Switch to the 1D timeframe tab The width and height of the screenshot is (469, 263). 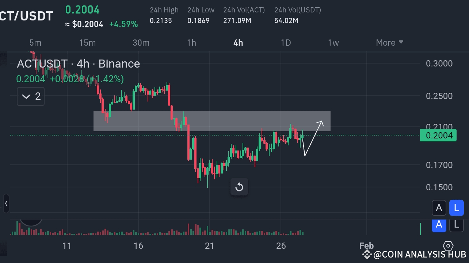pos(286,42)
